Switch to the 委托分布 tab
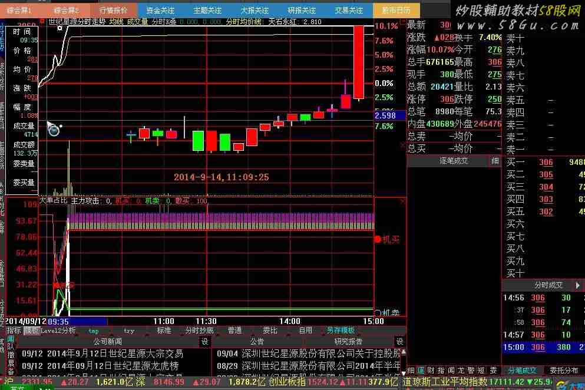This screenshot has height=390, width=585. point(564,371)
